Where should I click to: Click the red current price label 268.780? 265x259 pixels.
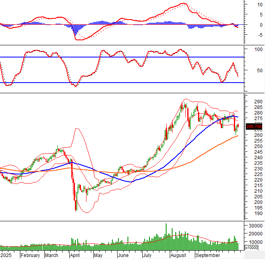click(x=253, y=127)
